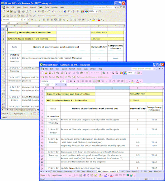Image resolution: width=165 pixels, height=181 pixels.
Task: Switch to APC Project Summary tab in front window
Action: coord(63,171)
